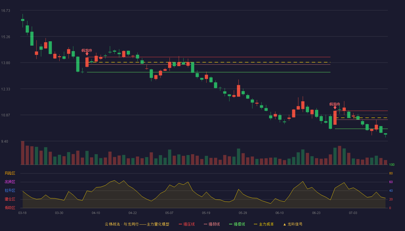Toggle the 强弱线 legend entry
The width and height of the screenshot is (405, 231).
tap(212, 224)
